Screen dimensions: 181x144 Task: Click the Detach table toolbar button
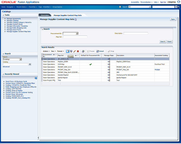pyautogui.click(x=100, y=51)
